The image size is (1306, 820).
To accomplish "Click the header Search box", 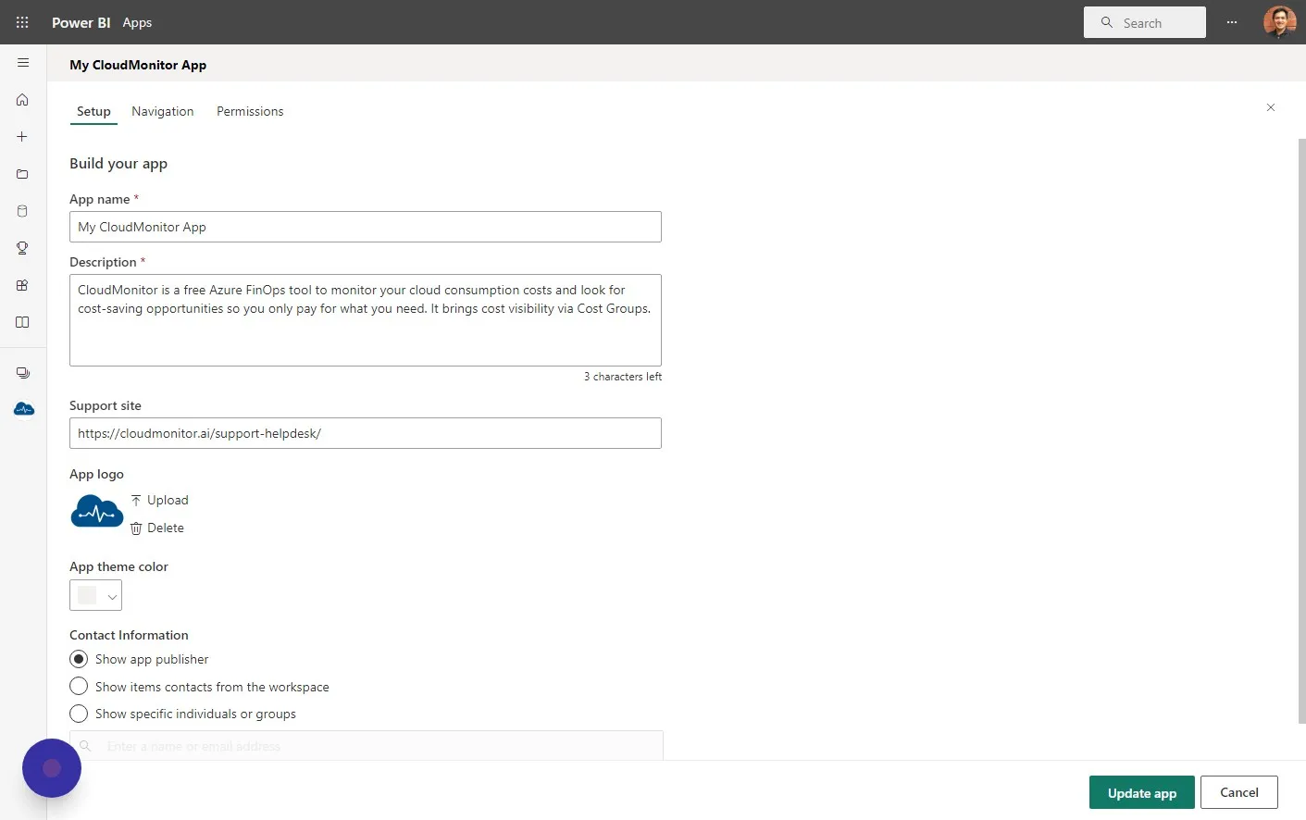I will click(1145, 22).
